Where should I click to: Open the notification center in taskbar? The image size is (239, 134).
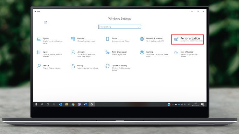point(203,105)
